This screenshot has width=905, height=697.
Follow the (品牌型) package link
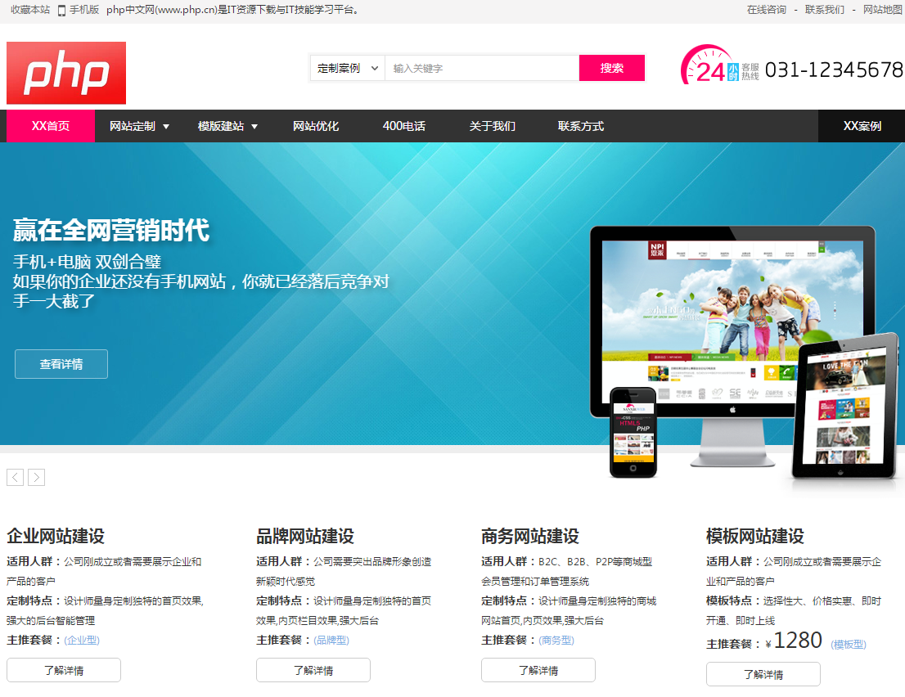click(331, 641)
